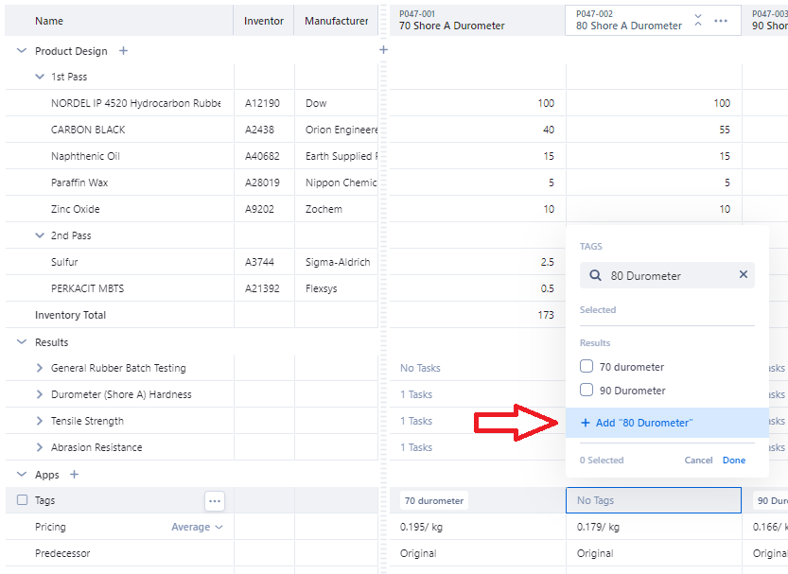788x574 pixels.
Task: Click the sort arrows on P047-002 header
Action: tap(698, 20)
